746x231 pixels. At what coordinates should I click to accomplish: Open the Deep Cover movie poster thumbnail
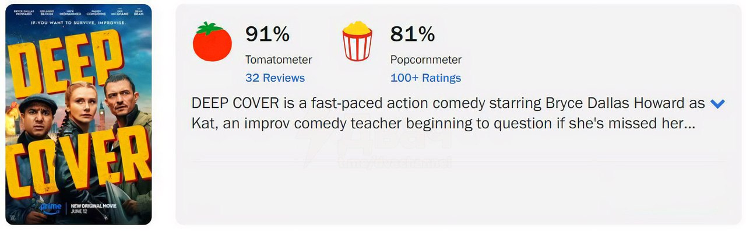(x=79, y=114)
